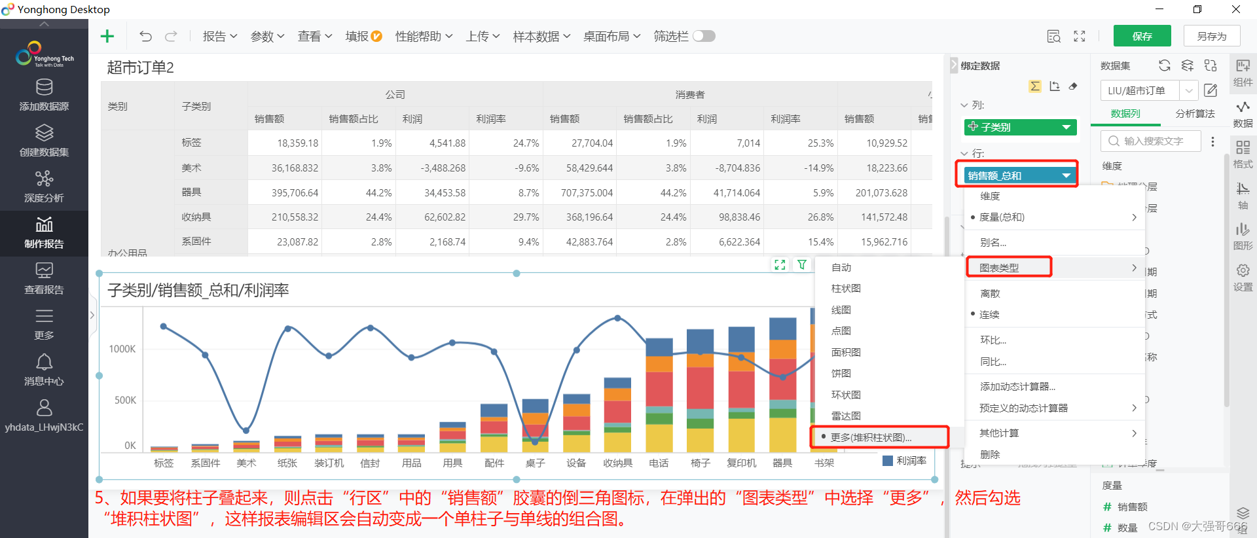
Task: Click the sigma aggregate icon in 绑定数据
Action: (x=1034, y=86)
